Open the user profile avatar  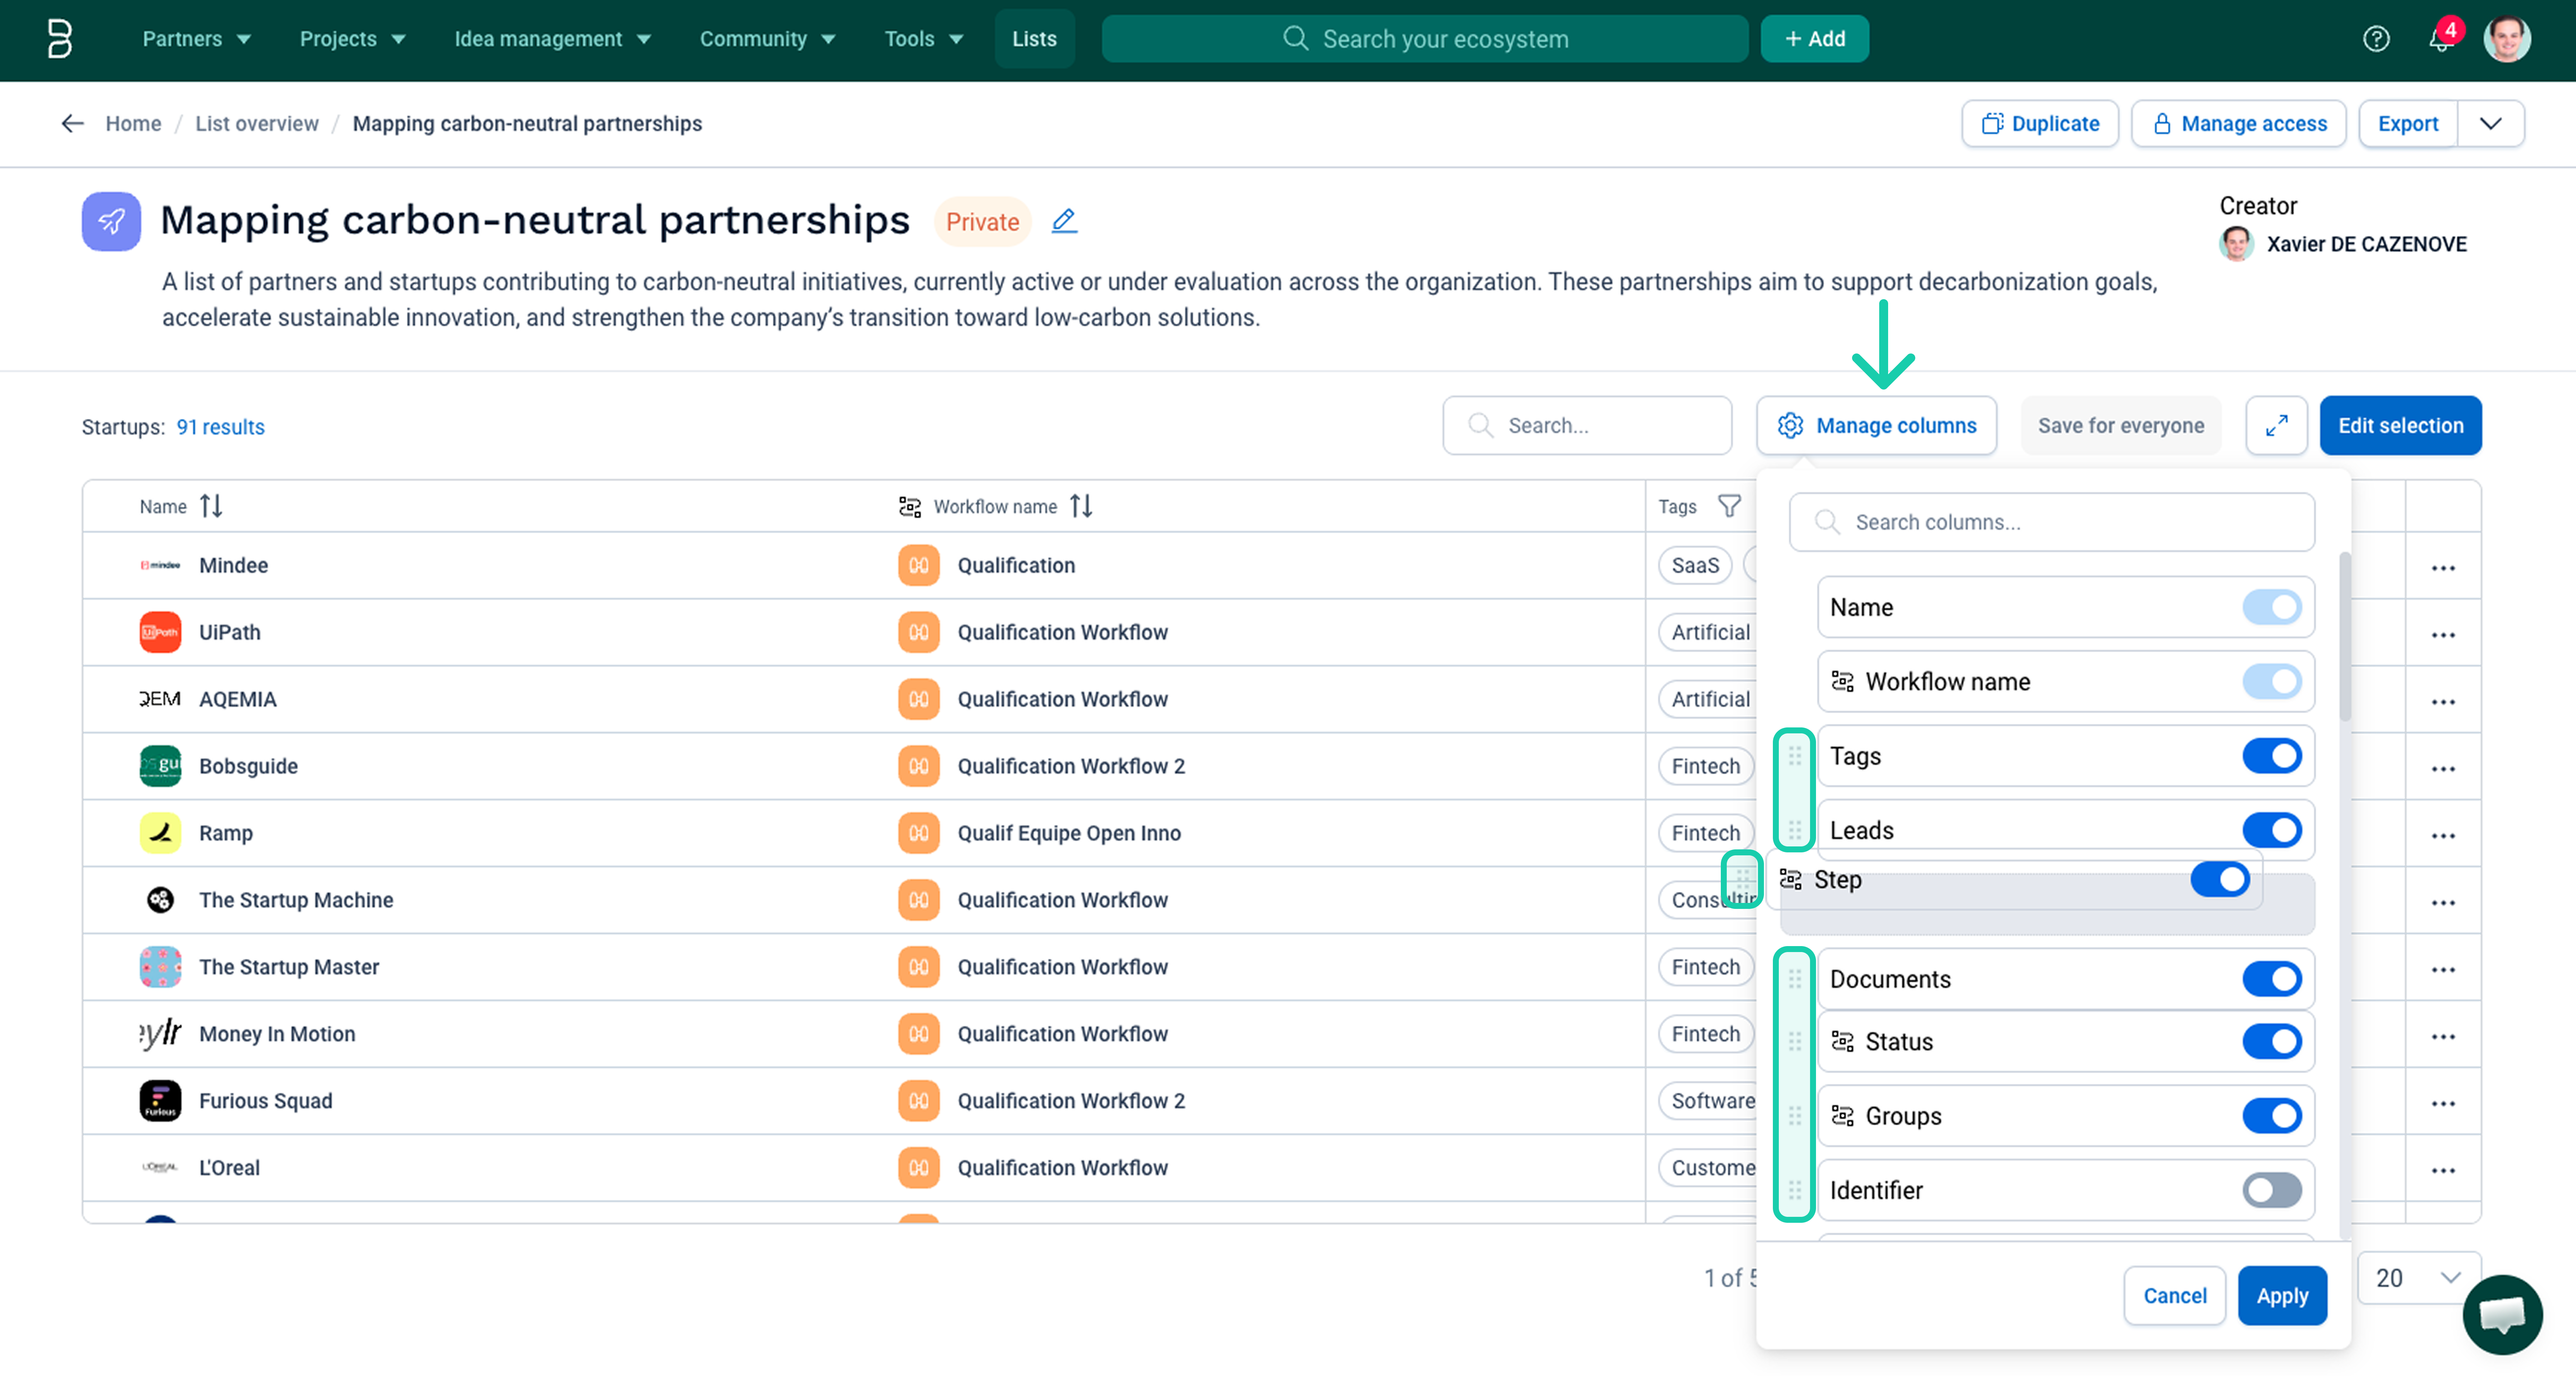[2506, 39]
